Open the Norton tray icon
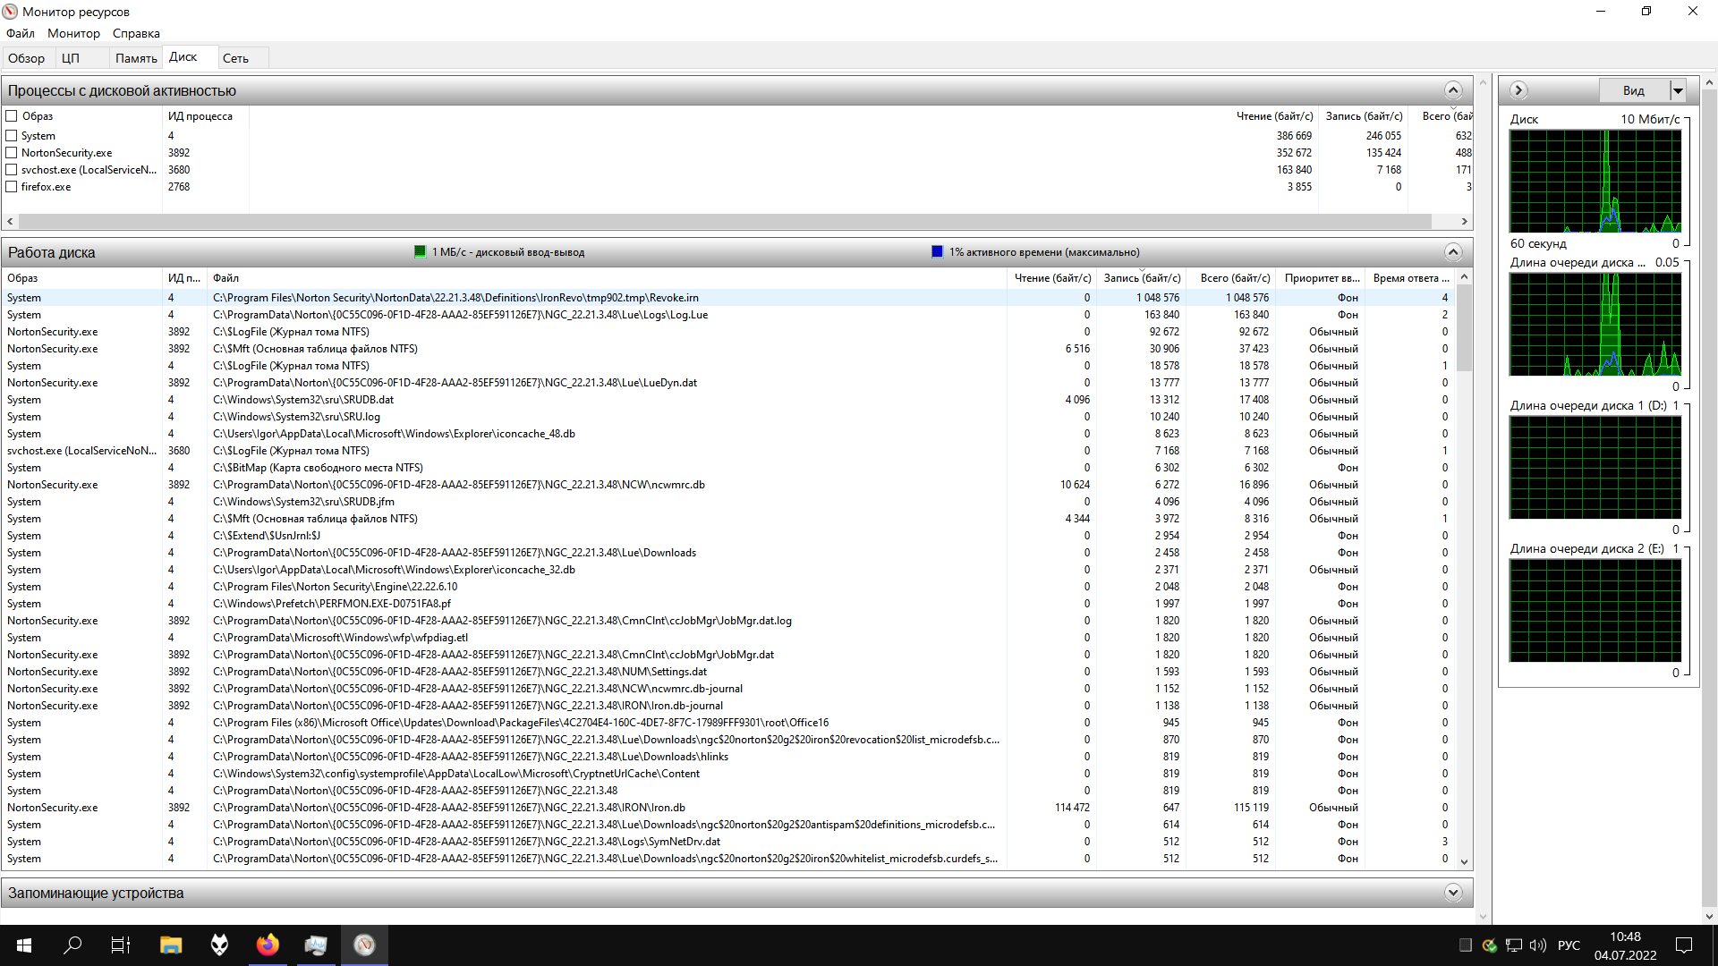This screenshot has width=1718, height=966. point(1490,945)
